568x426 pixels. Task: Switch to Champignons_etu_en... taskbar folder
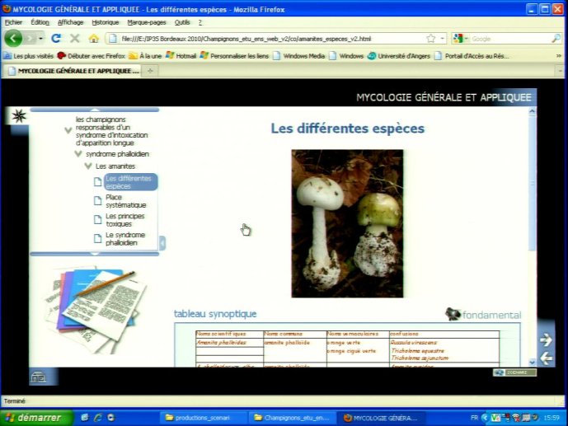click(x=292, y=418)
